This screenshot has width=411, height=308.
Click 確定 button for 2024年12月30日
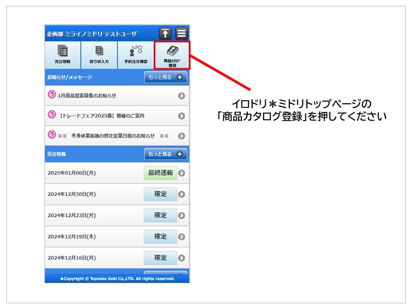(160, 194)
